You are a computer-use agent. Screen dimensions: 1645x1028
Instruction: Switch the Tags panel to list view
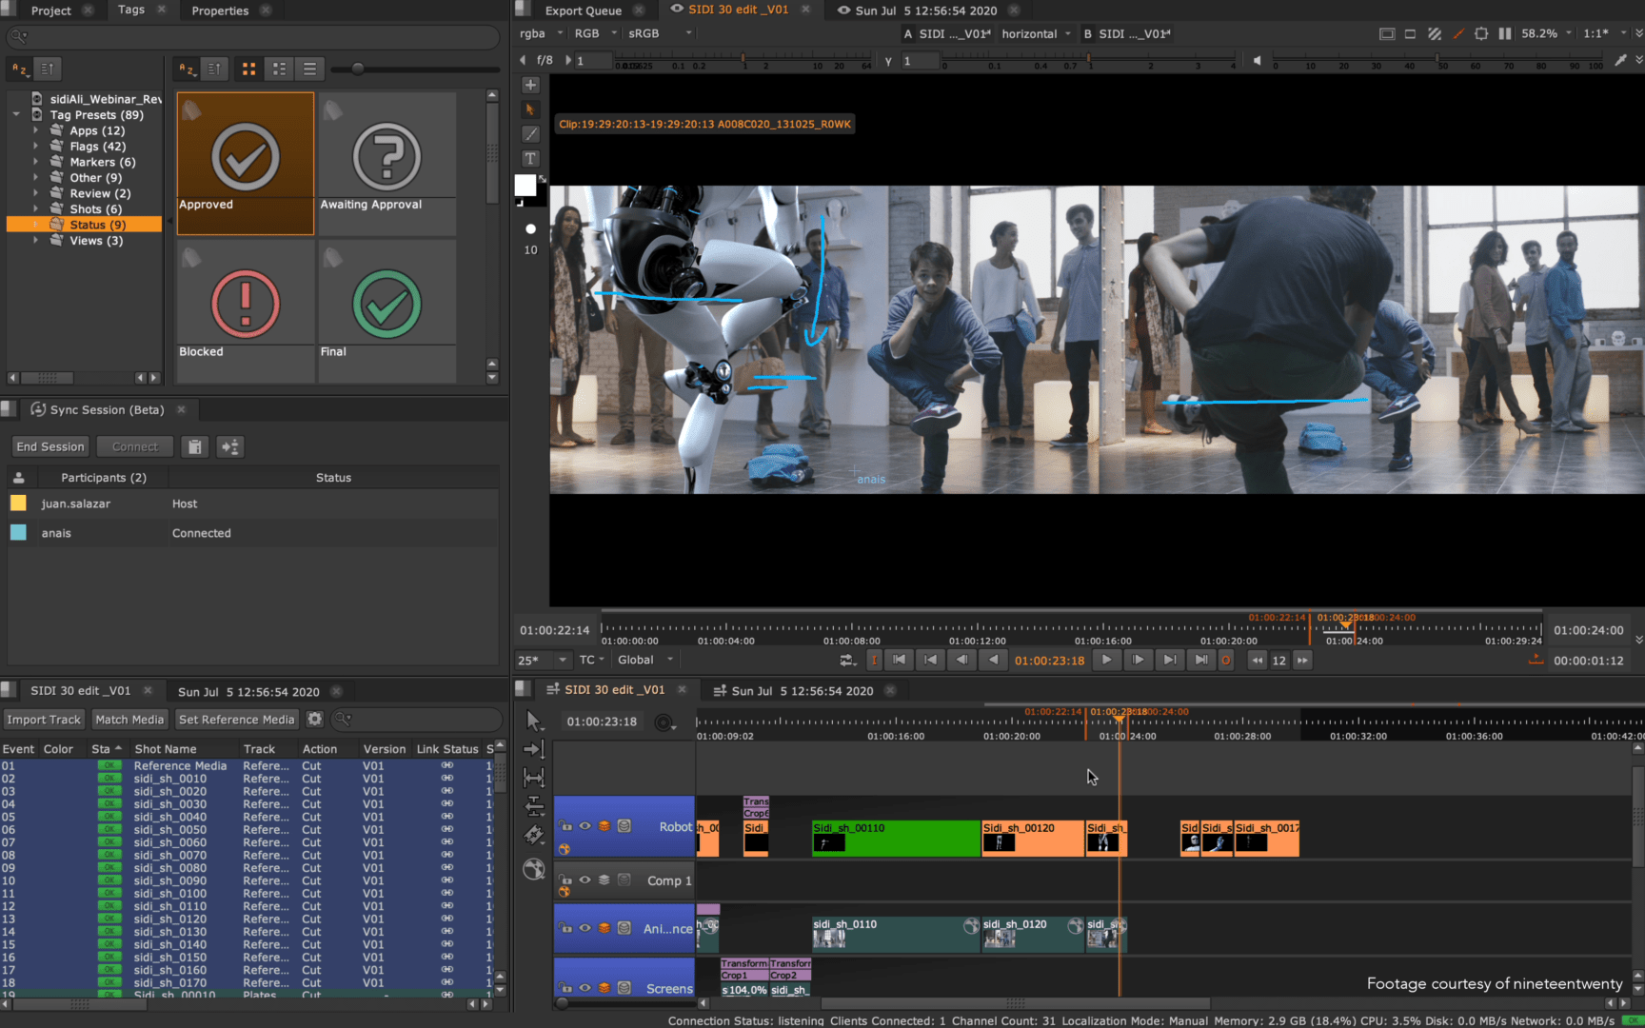coord(310,68)
